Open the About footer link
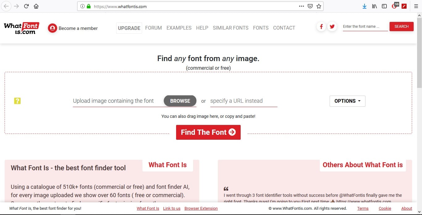The image size is (422, 215). pyautogui.click(x=407, y=209)
